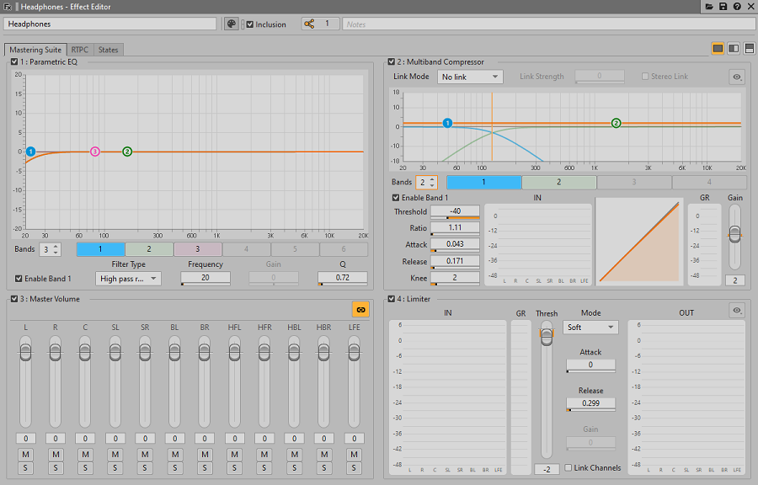
Task: Enable the Link Channels checkbox in Limiter
Action: (568, 467)
